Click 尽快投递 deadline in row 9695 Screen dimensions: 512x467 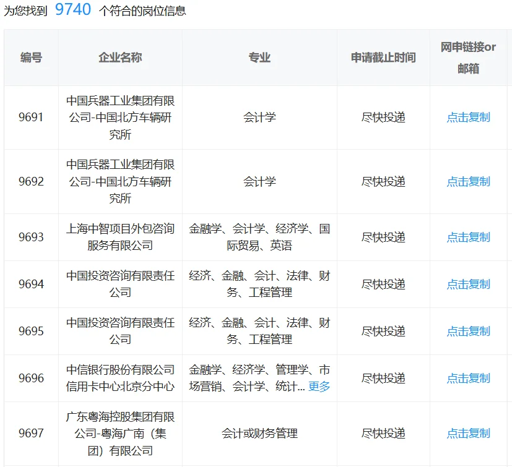click(x=383, y=332)
